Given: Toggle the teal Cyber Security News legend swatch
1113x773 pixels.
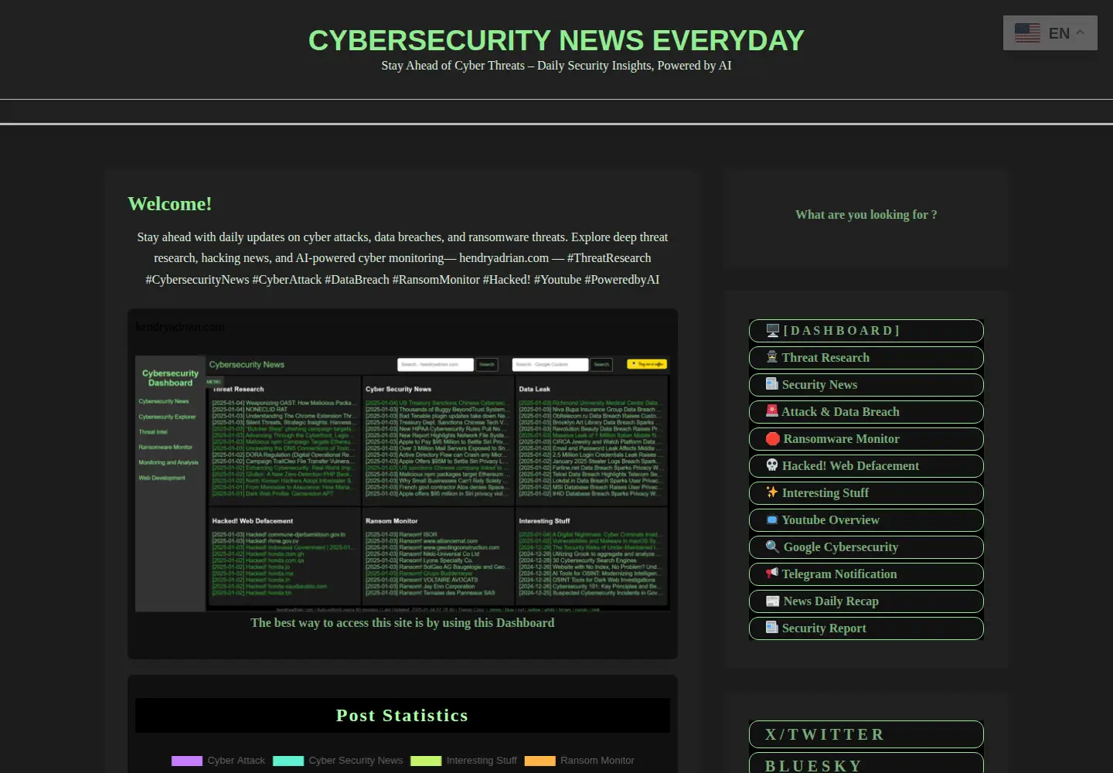Looking at the screenshot, I should pos(288,761).
